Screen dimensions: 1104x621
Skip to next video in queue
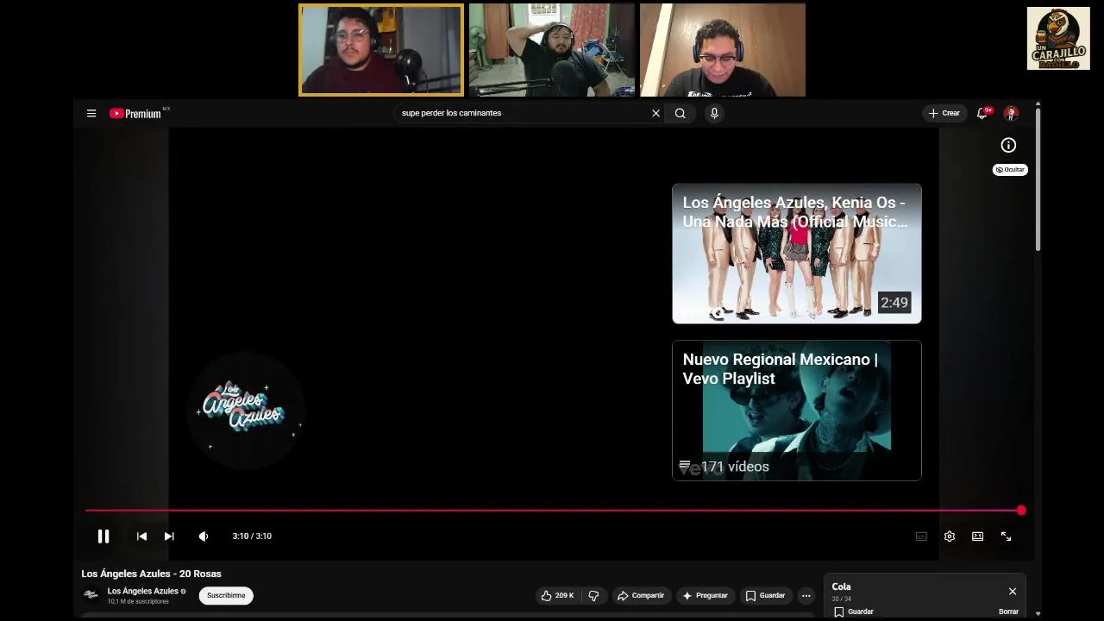click(169, 536)
